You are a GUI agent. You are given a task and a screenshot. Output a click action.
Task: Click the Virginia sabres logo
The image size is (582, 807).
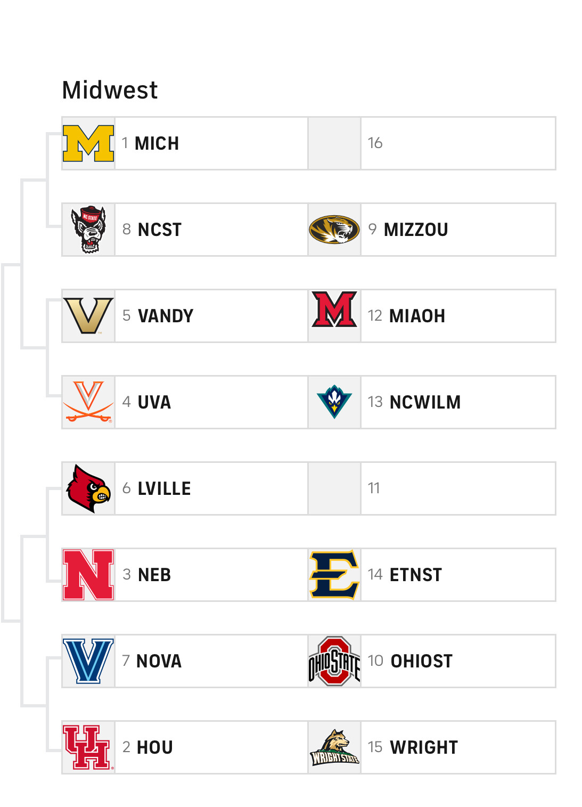coord(88,402)
